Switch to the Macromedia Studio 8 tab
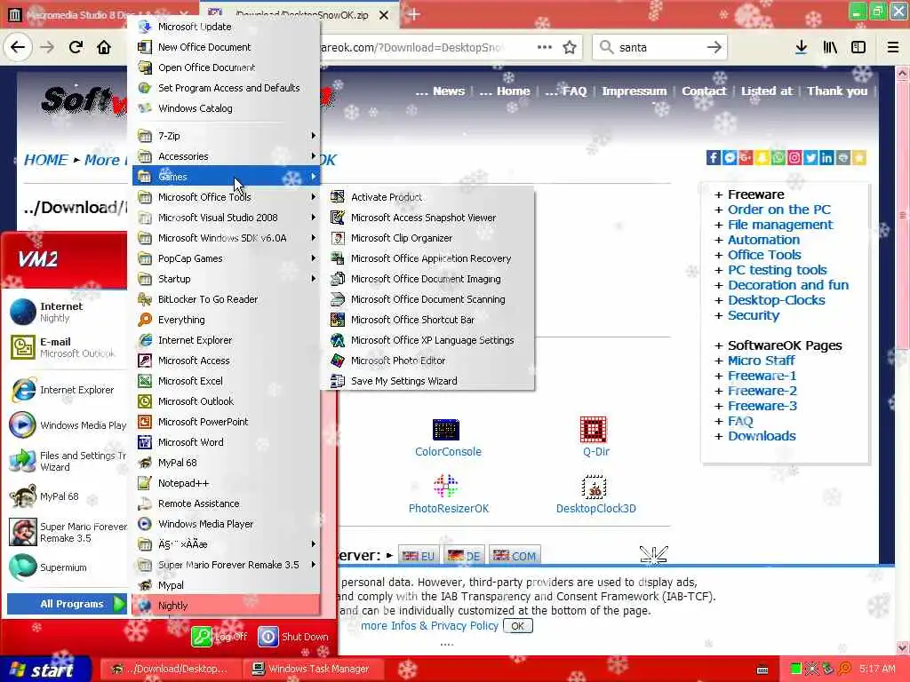This screenshot has width=910, height=682. [x=100, y=14]
